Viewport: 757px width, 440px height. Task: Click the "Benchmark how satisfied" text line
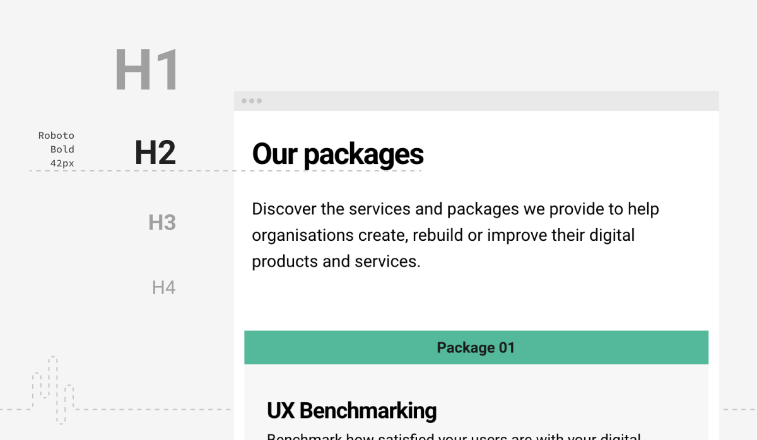pyautogui.click(x=454, y=436)
